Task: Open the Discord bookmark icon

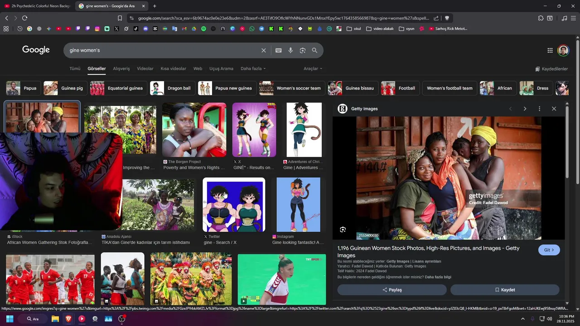Action: point(145,29)
